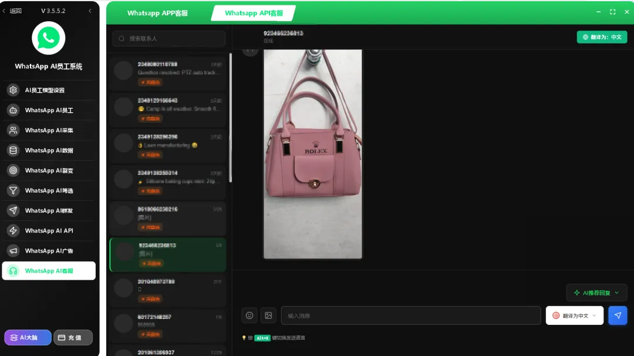This screenshot has height=356, width=634.
Task: Open the contact mentioning Lean manufacturing
Action: coord(168,146)
